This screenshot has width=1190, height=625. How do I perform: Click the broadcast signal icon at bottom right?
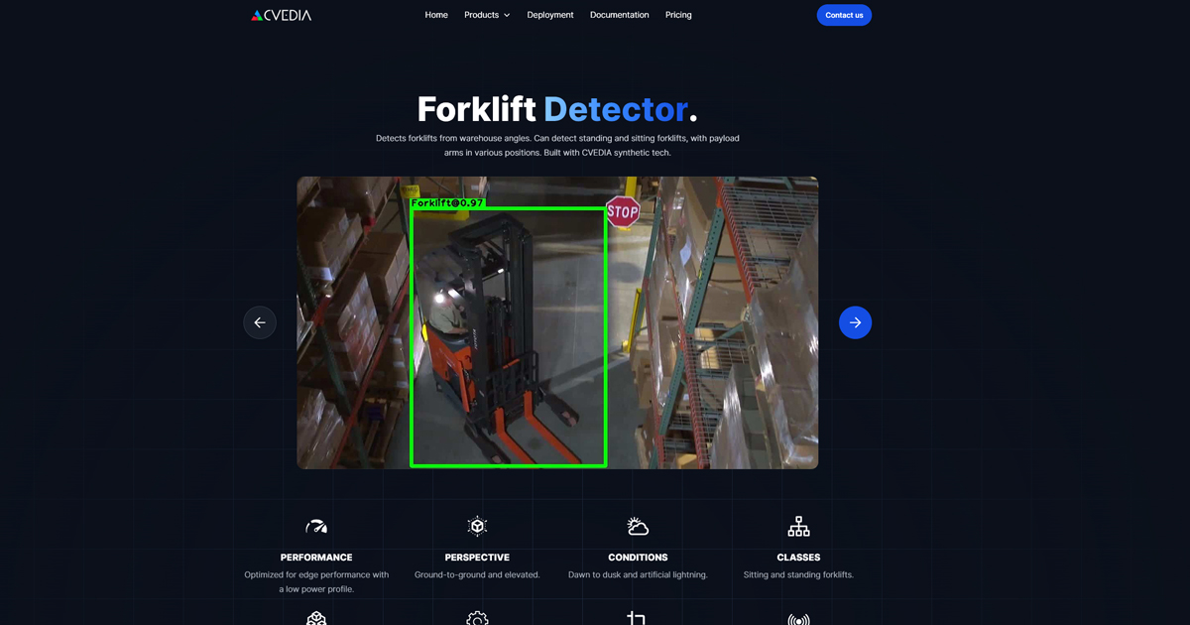[x=798, y=617]
